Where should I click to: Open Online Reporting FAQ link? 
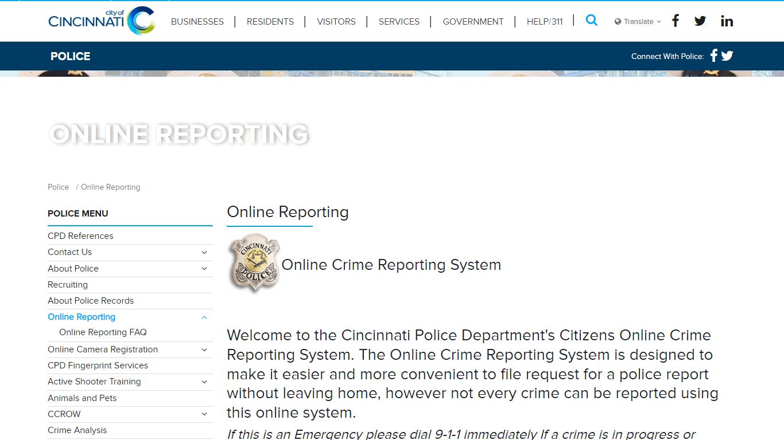coord(103,332)
